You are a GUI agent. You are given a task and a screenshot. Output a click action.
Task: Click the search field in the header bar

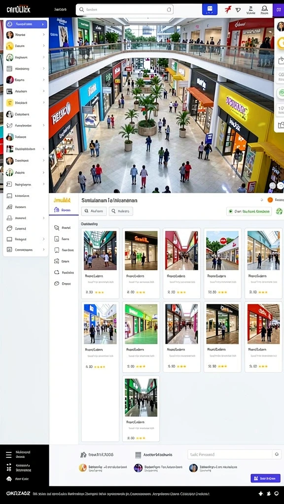[x=124, y=10]
